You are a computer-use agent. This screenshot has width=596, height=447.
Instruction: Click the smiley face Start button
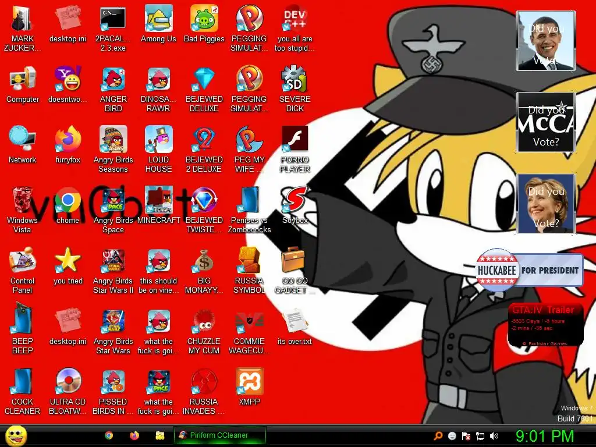[x=16, y=435]
